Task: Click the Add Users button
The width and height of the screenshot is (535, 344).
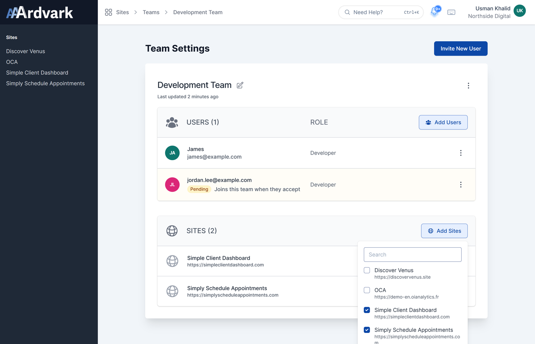Action: coord(443,122)
